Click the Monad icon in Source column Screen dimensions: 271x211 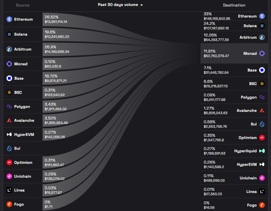pyautogui.click(x=9, y=64)
